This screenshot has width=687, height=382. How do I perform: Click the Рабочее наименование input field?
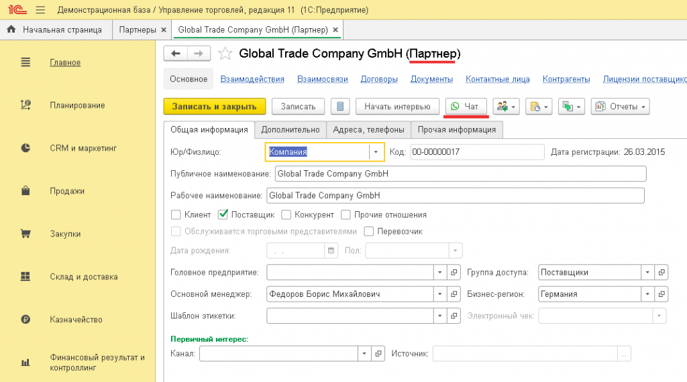(x=456, y=196)
